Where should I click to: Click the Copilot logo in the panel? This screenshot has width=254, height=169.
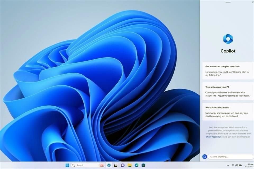(228, 39)
